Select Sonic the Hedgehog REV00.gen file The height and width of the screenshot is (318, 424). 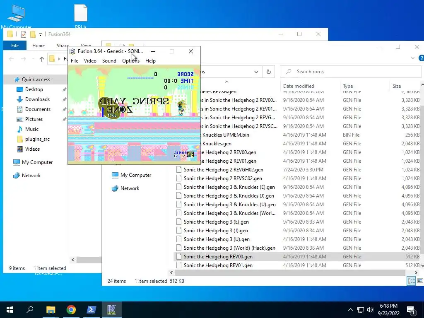tap(218, 257)
